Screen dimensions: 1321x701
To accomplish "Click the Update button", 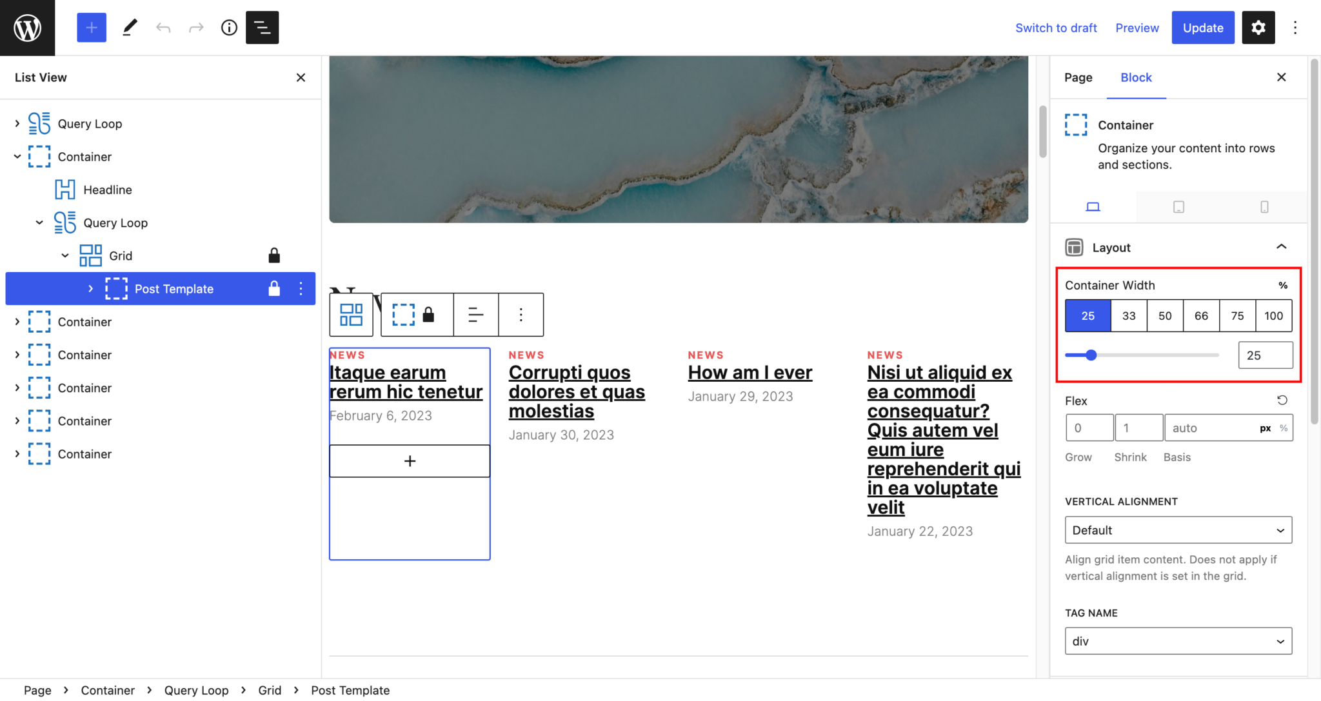I will 1202,28.
